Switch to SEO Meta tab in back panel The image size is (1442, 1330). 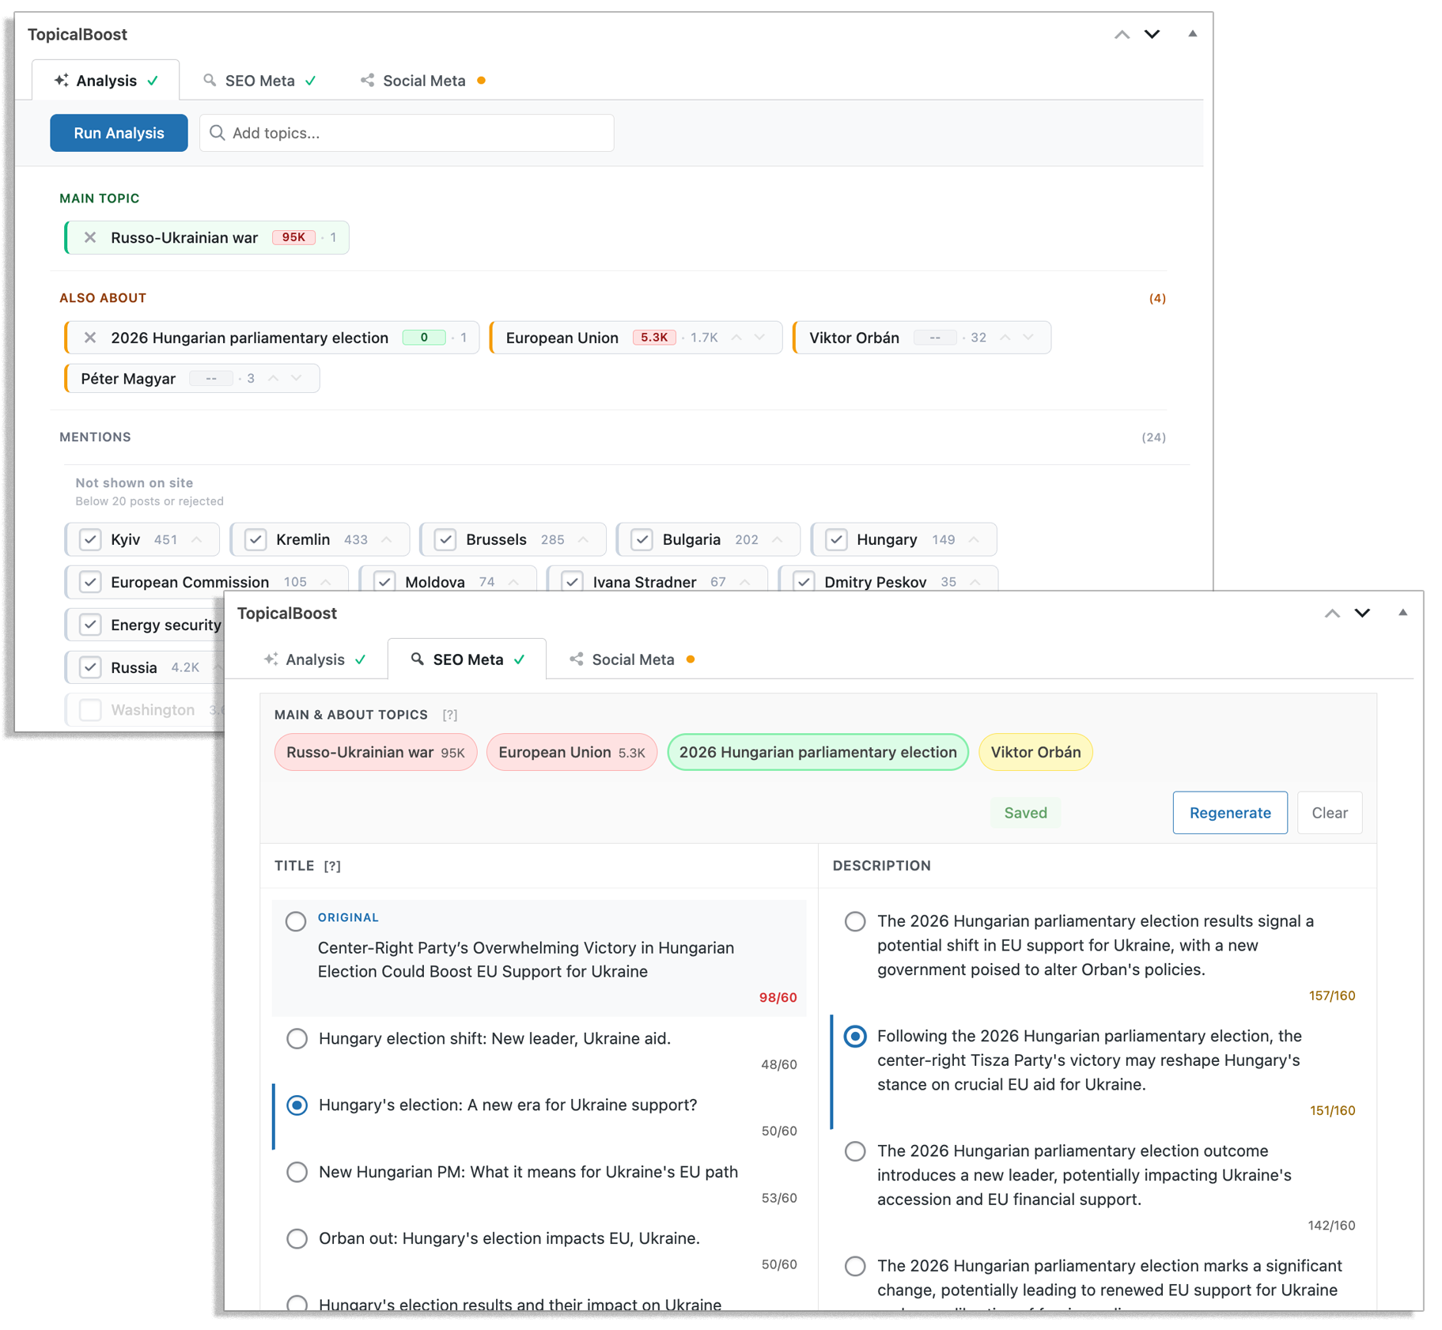[x=259, y=81]
